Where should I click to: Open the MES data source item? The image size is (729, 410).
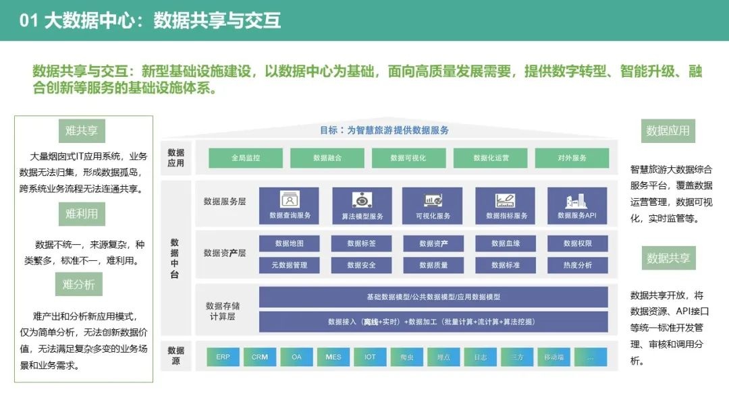[333, 357]
